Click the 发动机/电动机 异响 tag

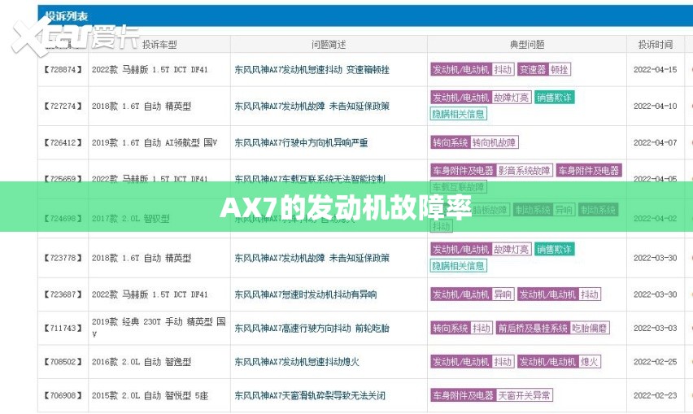[x=472, y=294]
